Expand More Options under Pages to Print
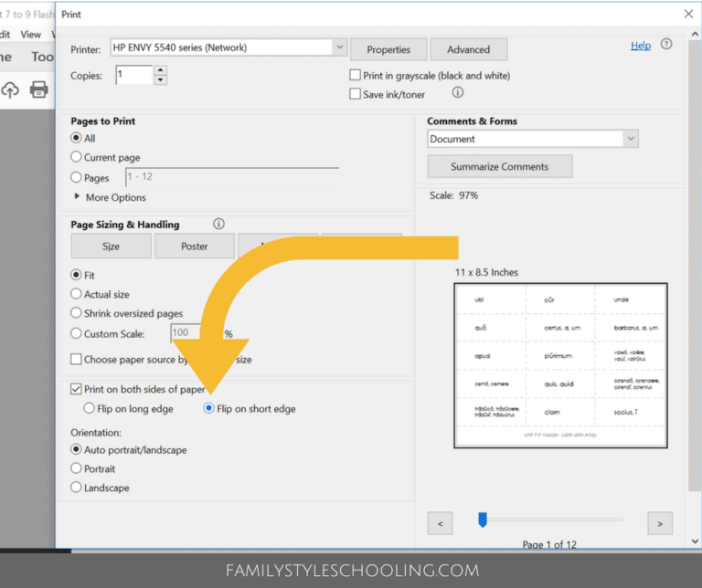 77,197
